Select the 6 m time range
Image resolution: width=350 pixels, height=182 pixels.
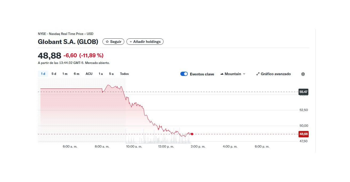point(76,74)
